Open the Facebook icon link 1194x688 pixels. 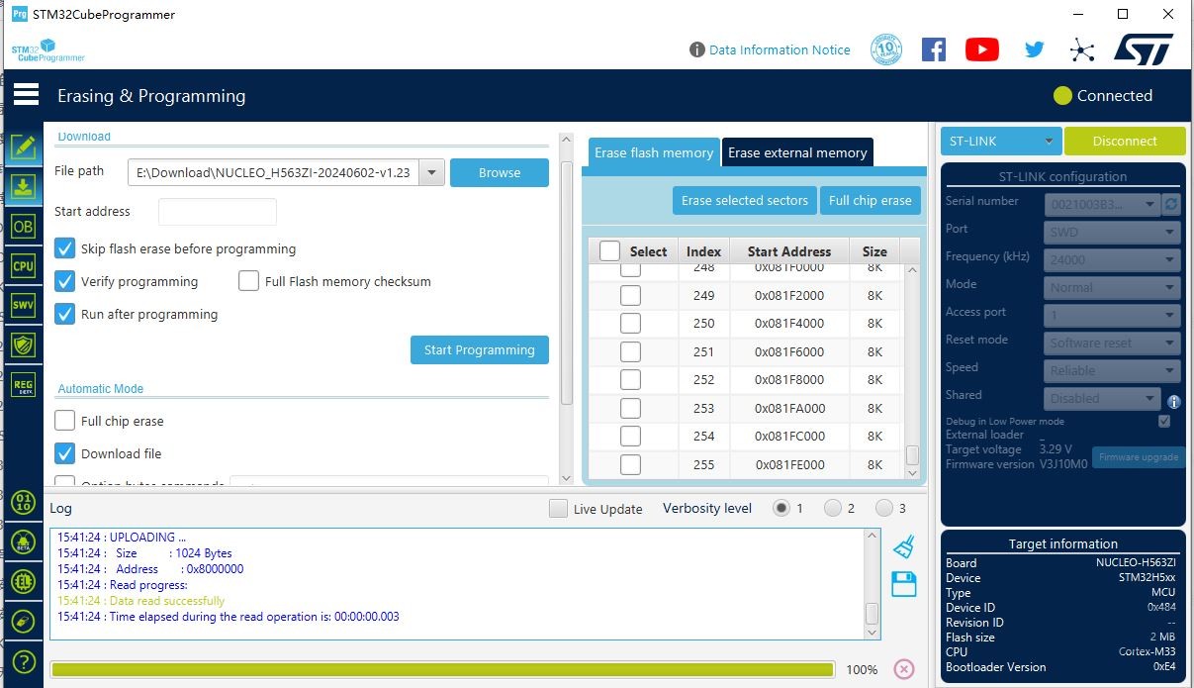pyautogui.click(x=934, y=49)
